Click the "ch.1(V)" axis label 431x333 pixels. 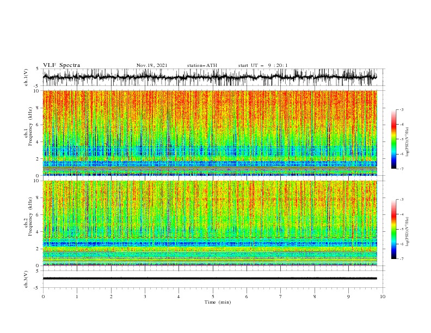point(26,77)
